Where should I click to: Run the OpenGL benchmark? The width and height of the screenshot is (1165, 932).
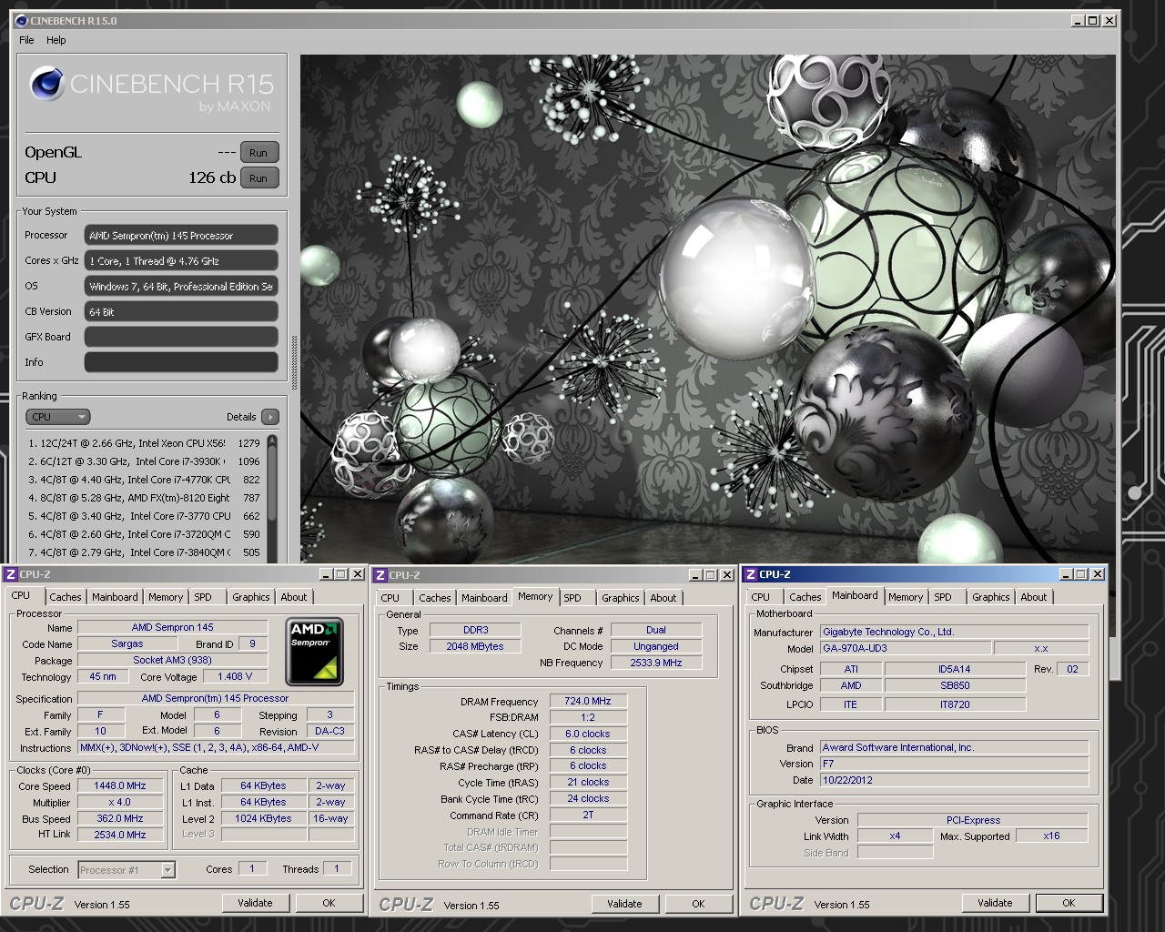258,153
